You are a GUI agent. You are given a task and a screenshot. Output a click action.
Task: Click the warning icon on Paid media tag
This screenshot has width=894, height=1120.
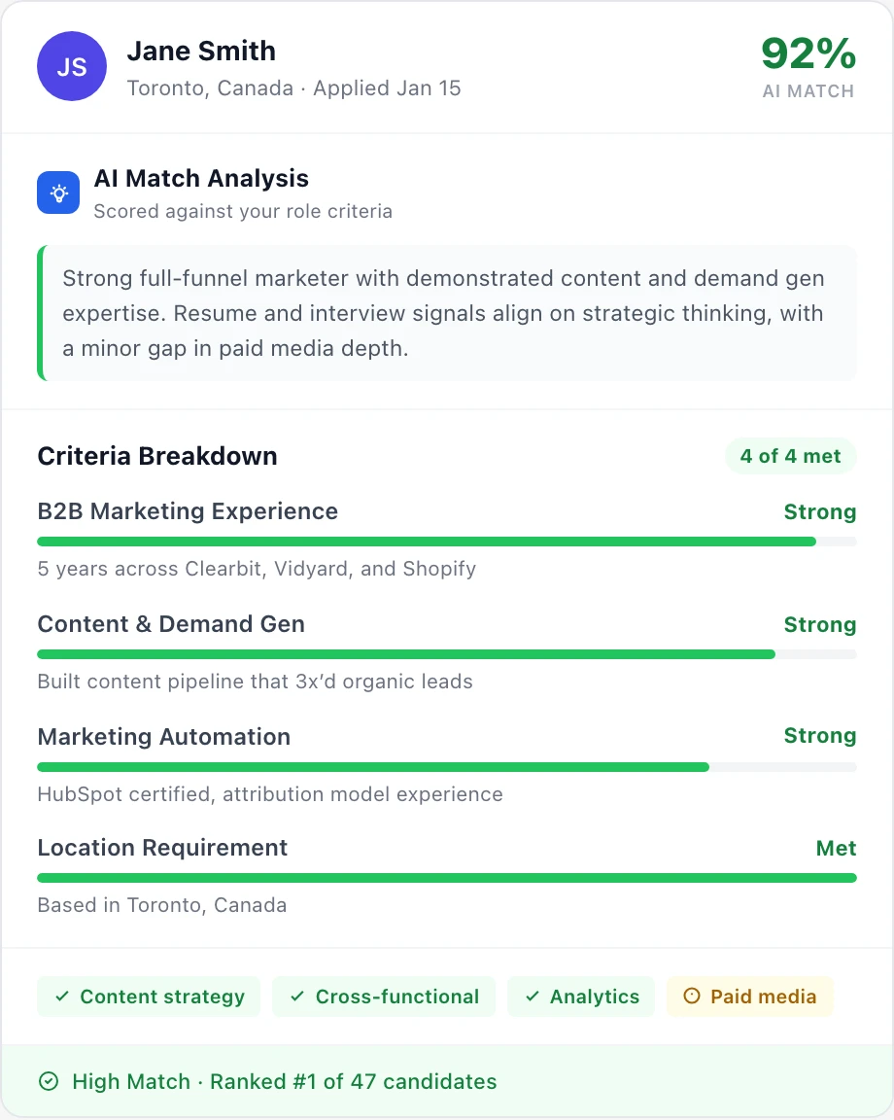[692, 996]
